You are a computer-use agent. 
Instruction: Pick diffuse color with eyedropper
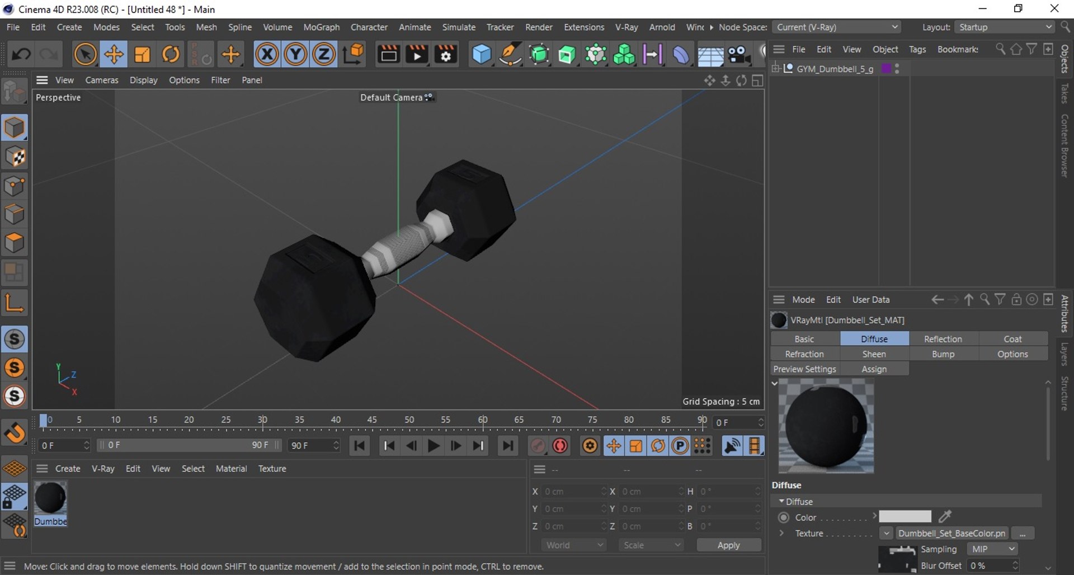tap(945, 516)
